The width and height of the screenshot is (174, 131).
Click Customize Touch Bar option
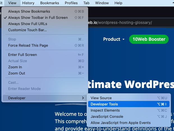pyautogui.click(x=27, y=30)
